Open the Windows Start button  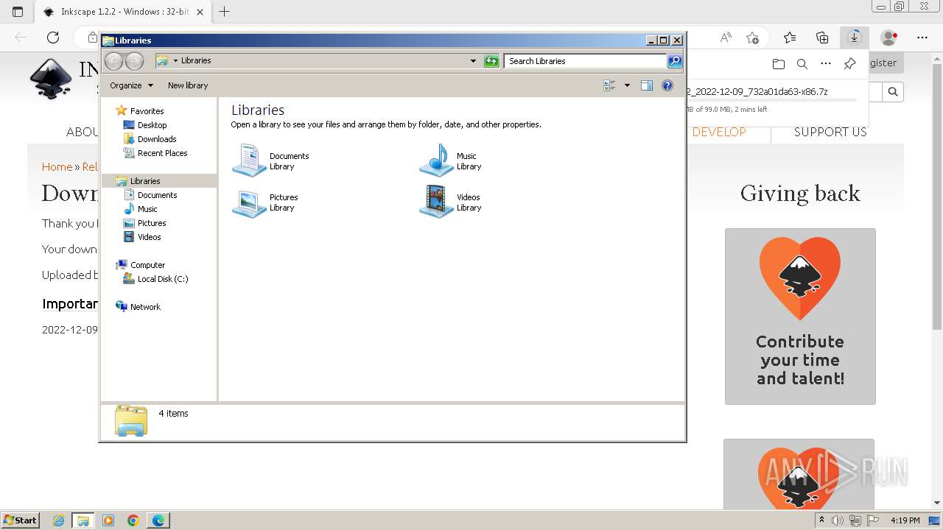click(20, 520)
